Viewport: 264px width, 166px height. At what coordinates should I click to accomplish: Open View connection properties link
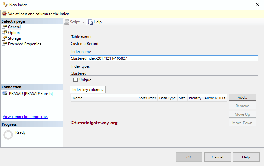[x=25, y=117]
